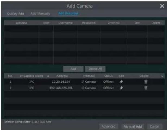The image size is (167, 130).
Task: Click the Remain Bandwidth text
Action: pyautogui.click(x=27, y=122)
